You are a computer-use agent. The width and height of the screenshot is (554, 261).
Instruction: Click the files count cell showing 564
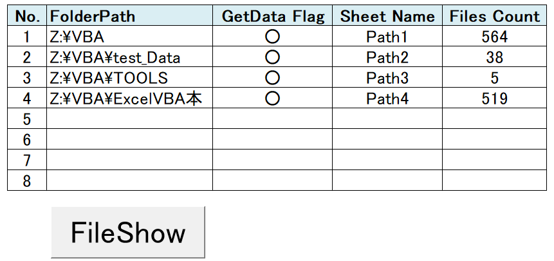pos(494,37)
